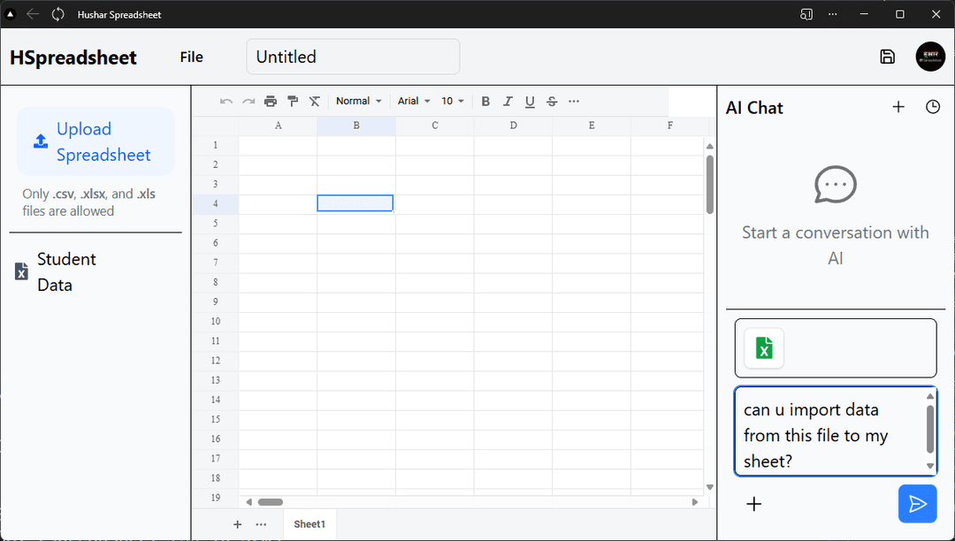Toggle strikethrough formatting
The image size is (955, 541).
(552, 102)
